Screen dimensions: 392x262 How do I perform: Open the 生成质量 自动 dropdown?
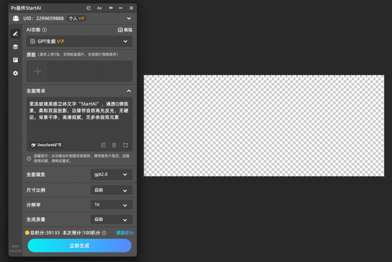[x=111, y=219]
